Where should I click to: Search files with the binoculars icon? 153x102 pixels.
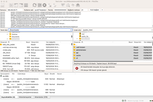click(x=78, y=5)
